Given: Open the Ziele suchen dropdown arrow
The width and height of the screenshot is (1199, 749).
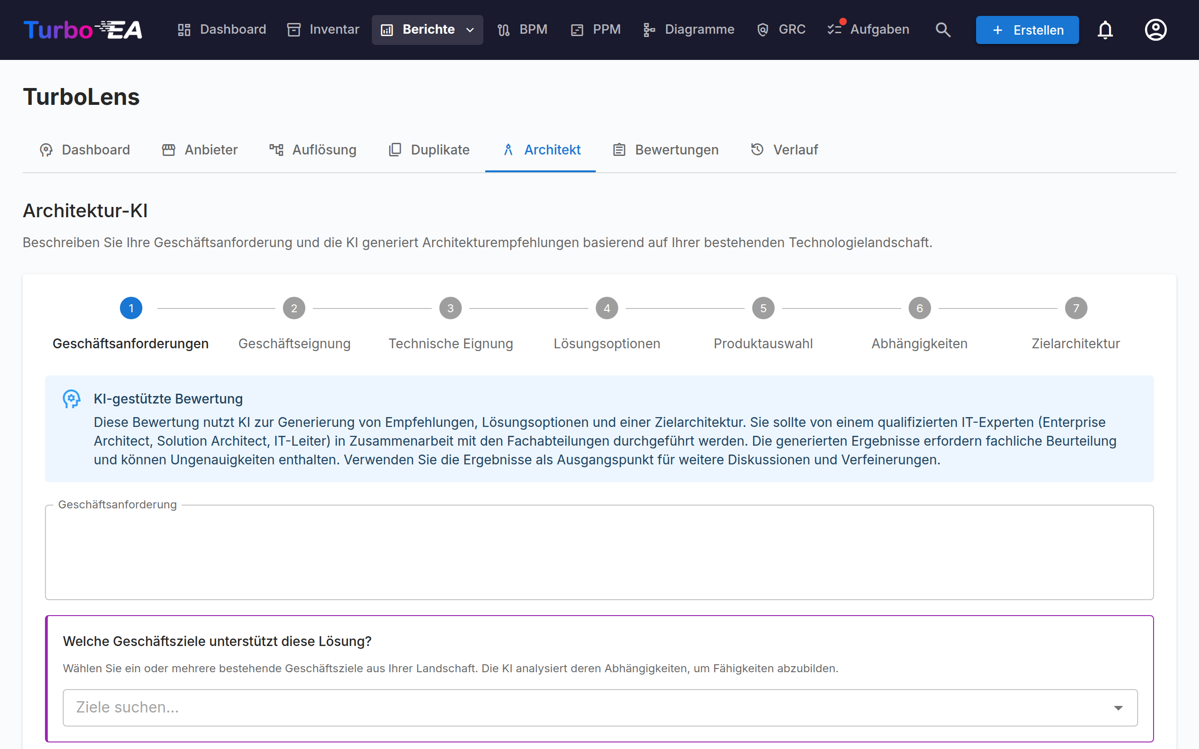Looking at the screenshot, I should [1118, 708].
